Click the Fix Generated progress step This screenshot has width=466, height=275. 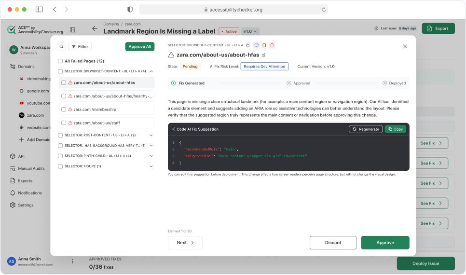click(x=188, y=83)
